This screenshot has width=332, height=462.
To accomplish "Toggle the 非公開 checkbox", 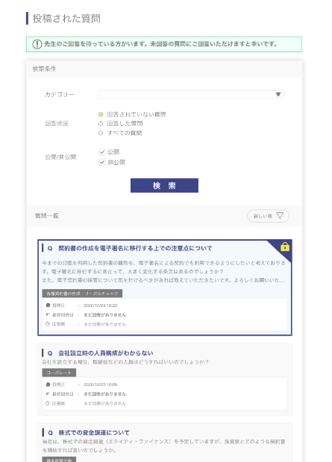I will click(x=101, y=162).
